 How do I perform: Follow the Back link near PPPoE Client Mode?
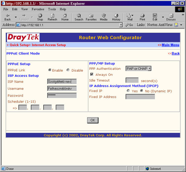click(176, 54)
